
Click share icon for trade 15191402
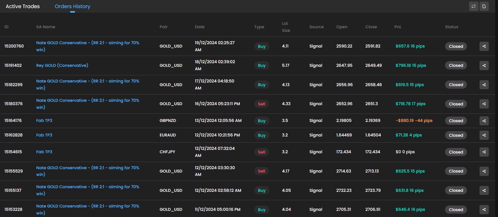click(484, 65)
